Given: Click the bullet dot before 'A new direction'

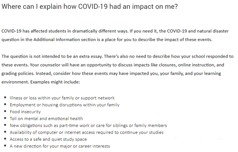Looking at the screenshot, I should tap(5, 146).
